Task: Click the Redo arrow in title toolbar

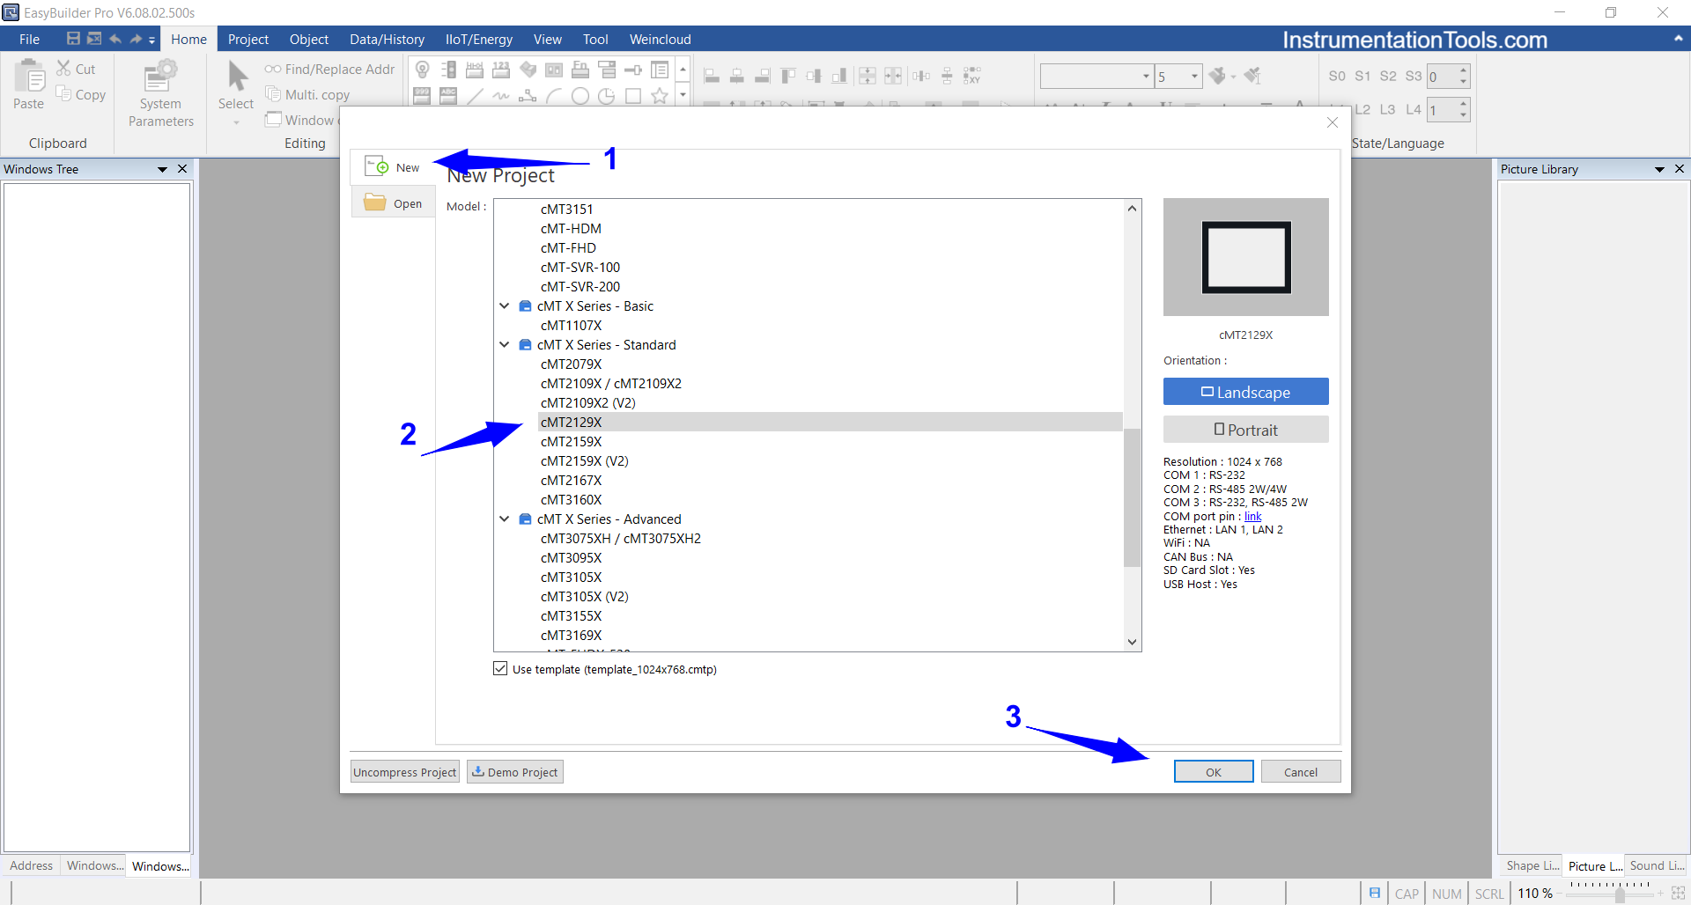Action: click(136, 39)
